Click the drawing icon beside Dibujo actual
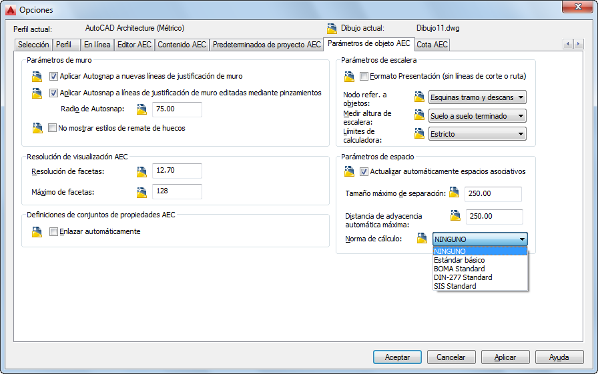This screenshot has height=374, width=598. tap(332, 29)
